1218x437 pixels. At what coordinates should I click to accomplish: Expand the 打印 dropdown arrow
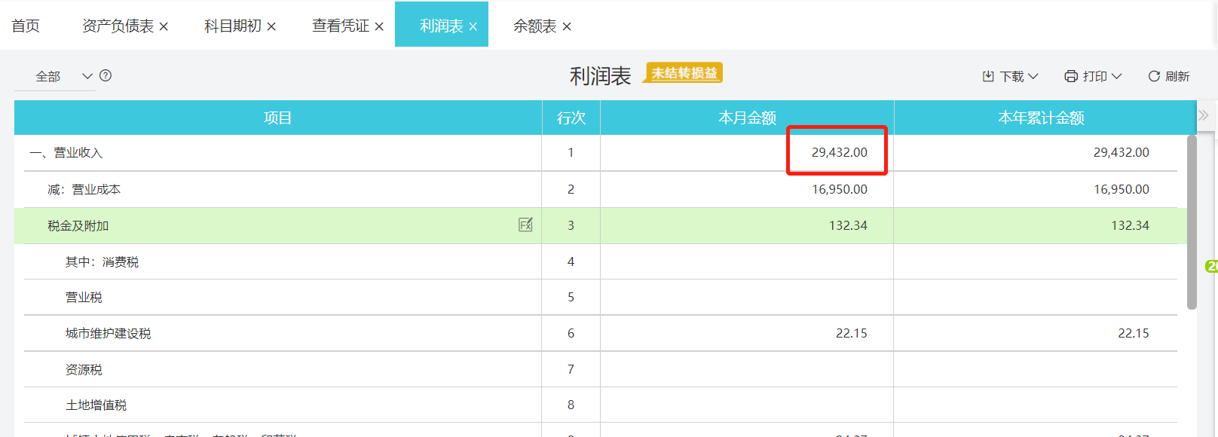coord(1116,76)
